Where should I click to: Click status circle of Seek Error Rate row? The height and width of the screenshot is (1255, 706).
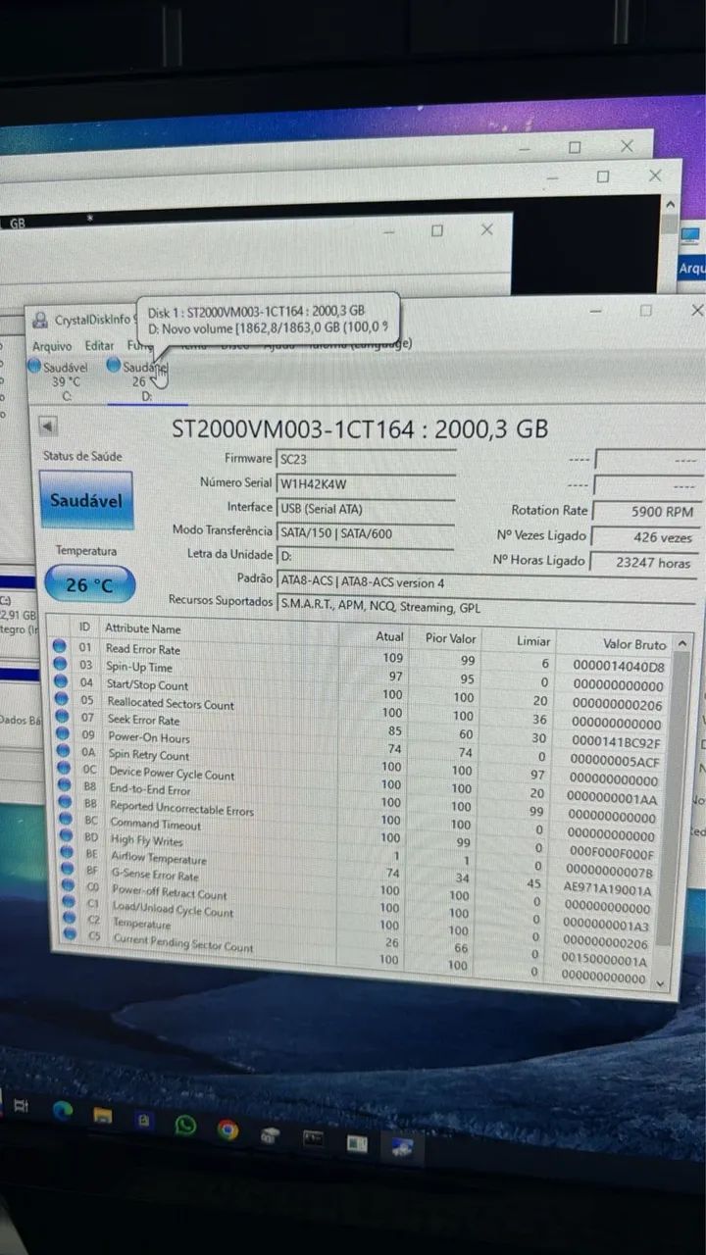[61, 717]
